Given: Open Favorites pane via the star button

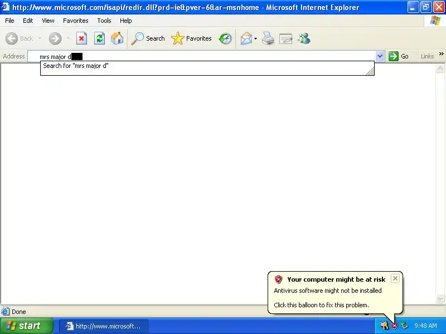Looking at the screenshot, I should tap(191, 38).
